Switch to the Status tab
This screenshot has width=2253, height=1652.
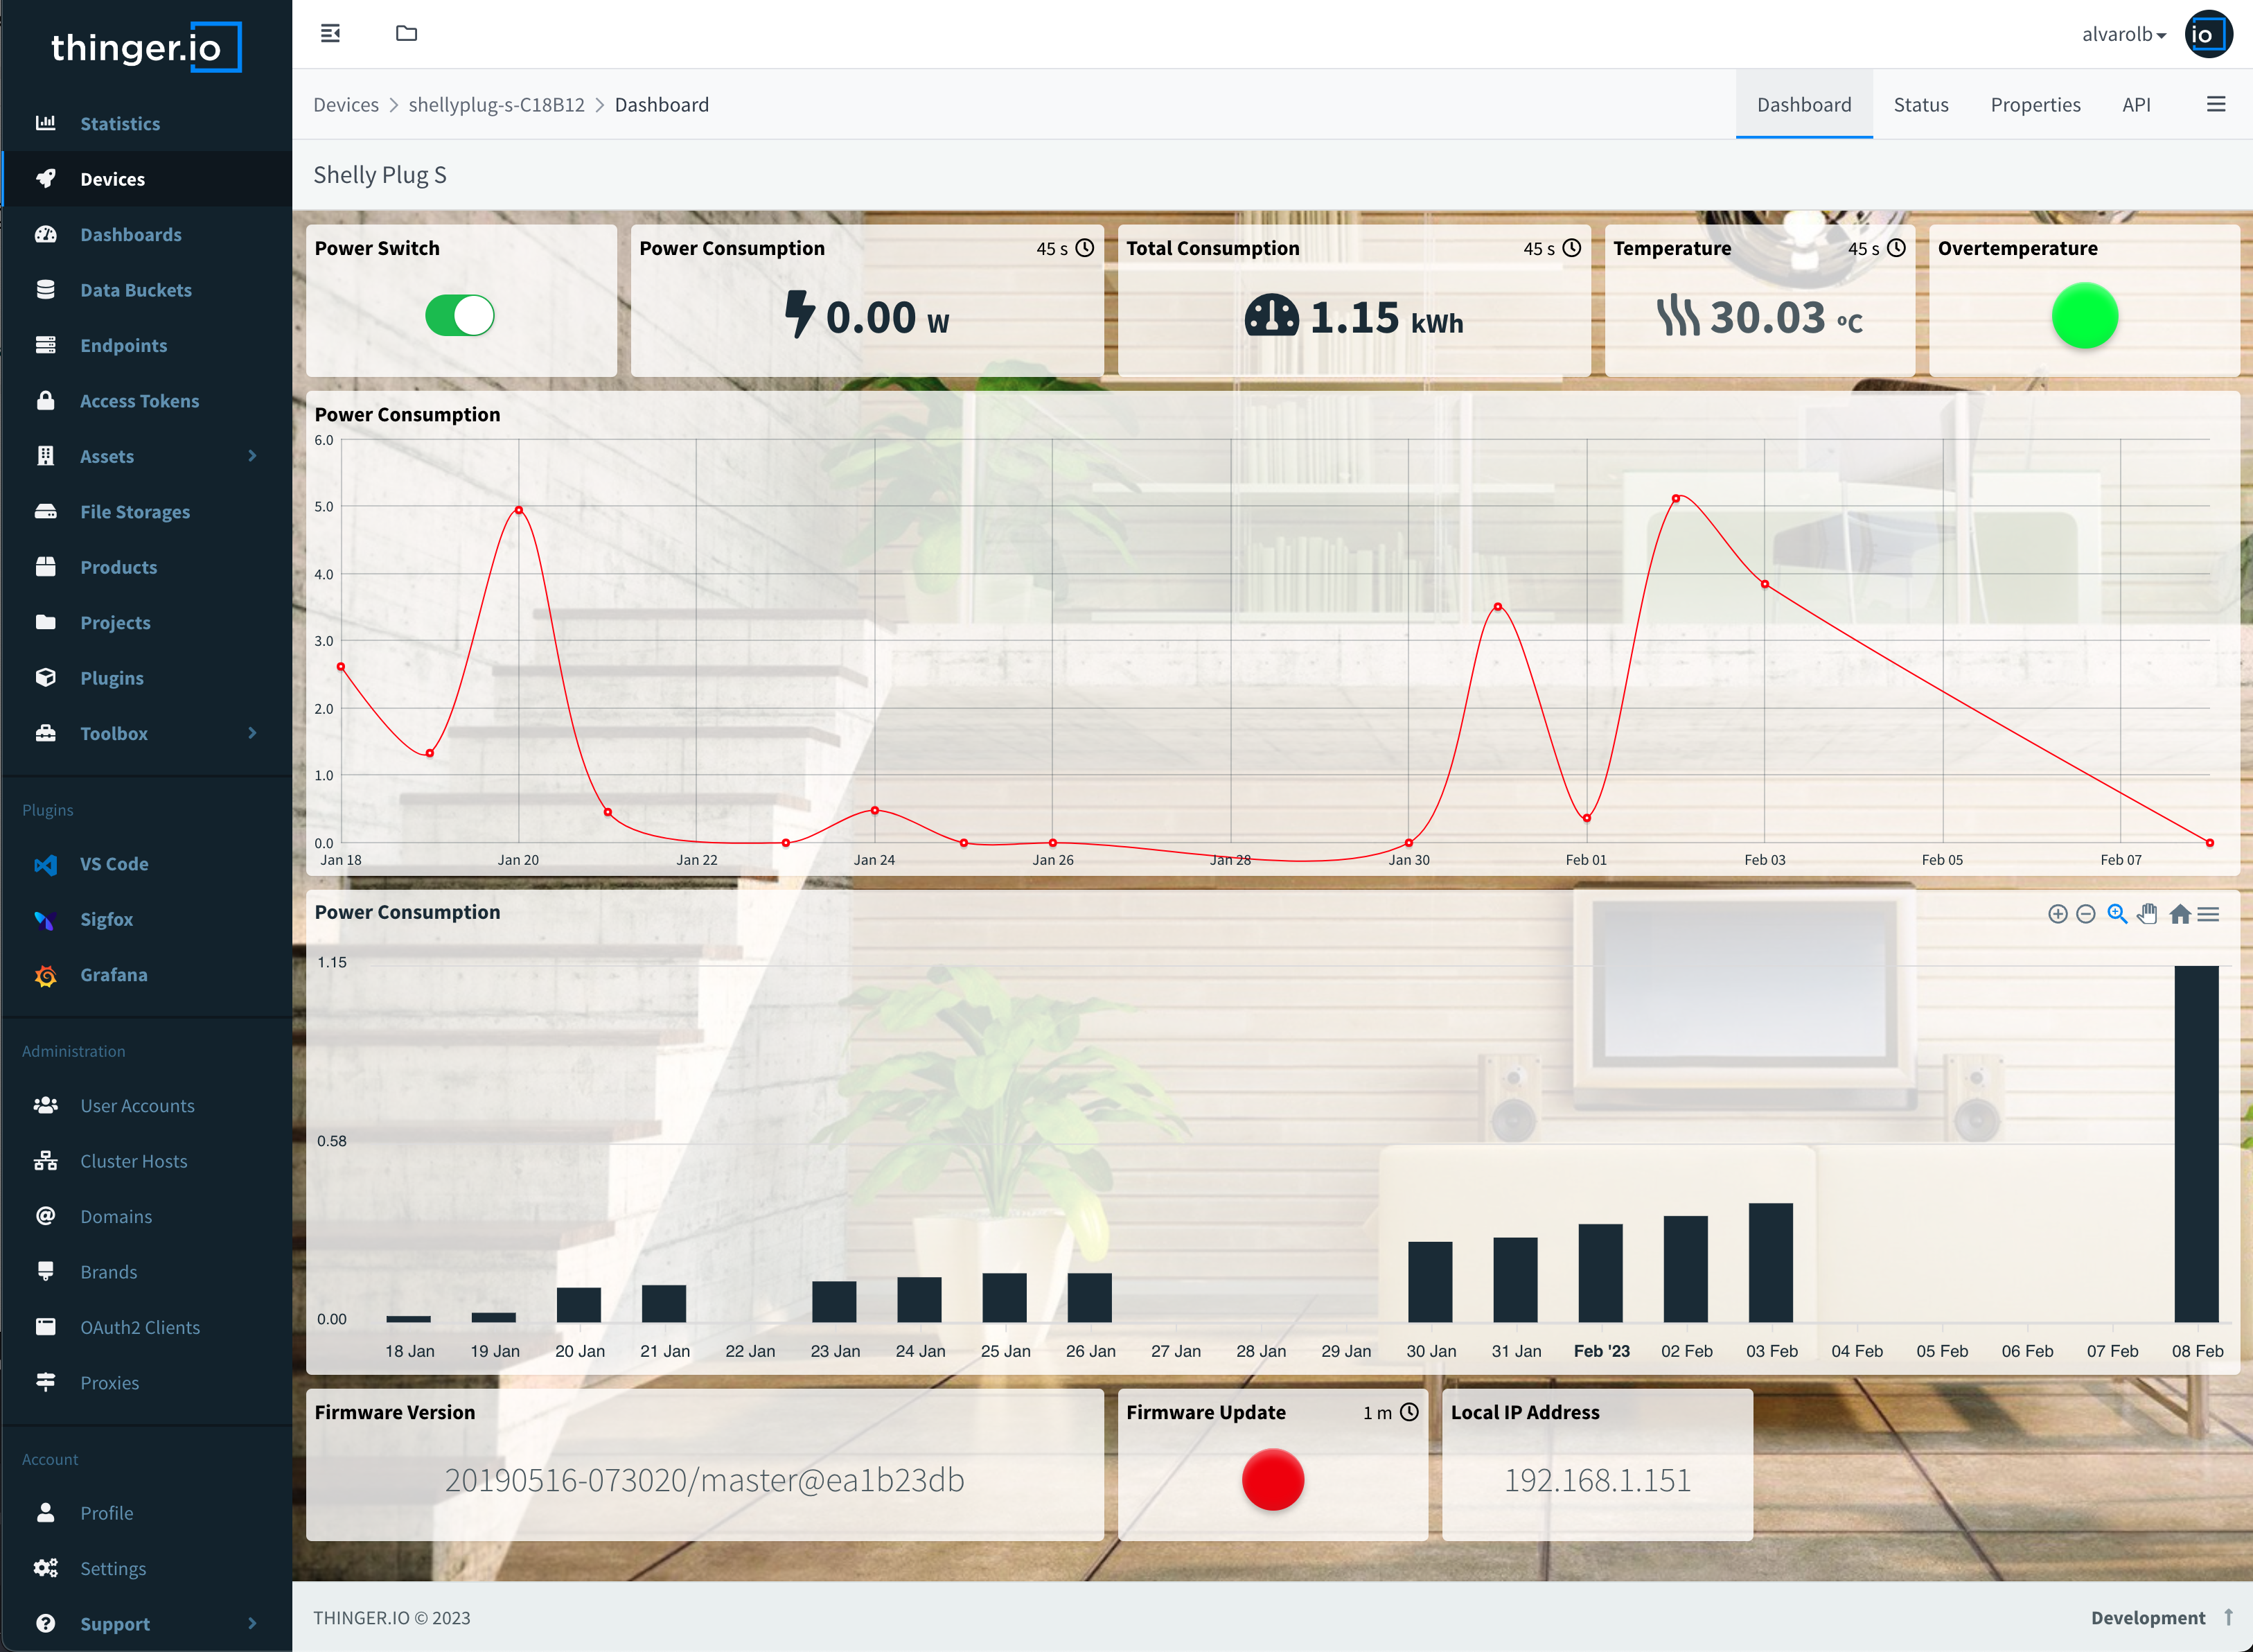point(1920,105)
